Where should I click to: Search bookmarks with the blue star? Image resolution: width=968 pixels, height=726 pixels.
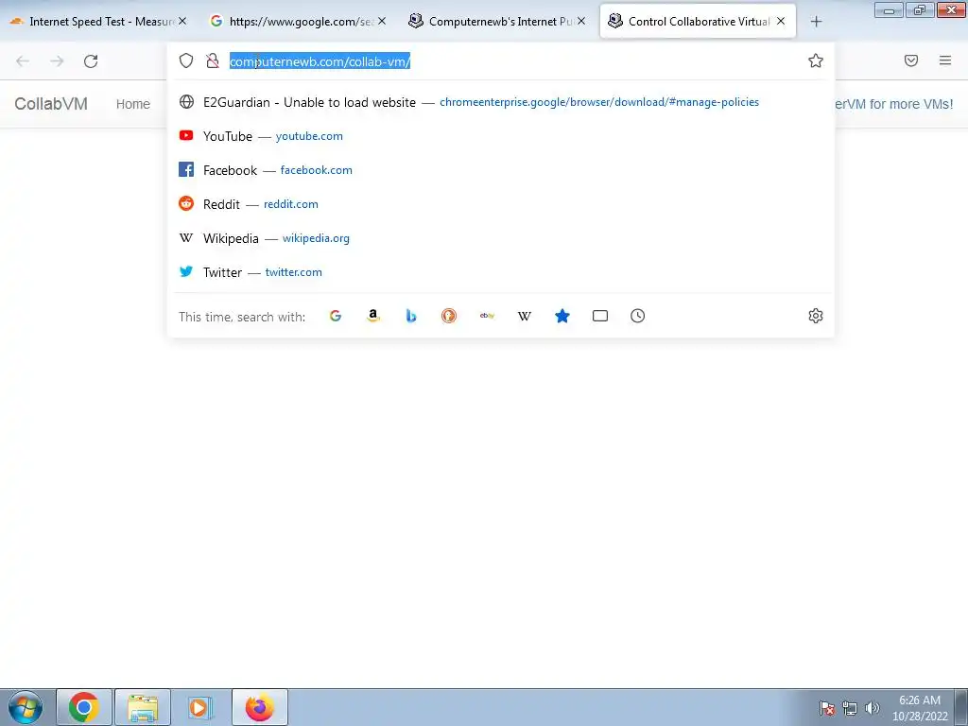(562, 316)
